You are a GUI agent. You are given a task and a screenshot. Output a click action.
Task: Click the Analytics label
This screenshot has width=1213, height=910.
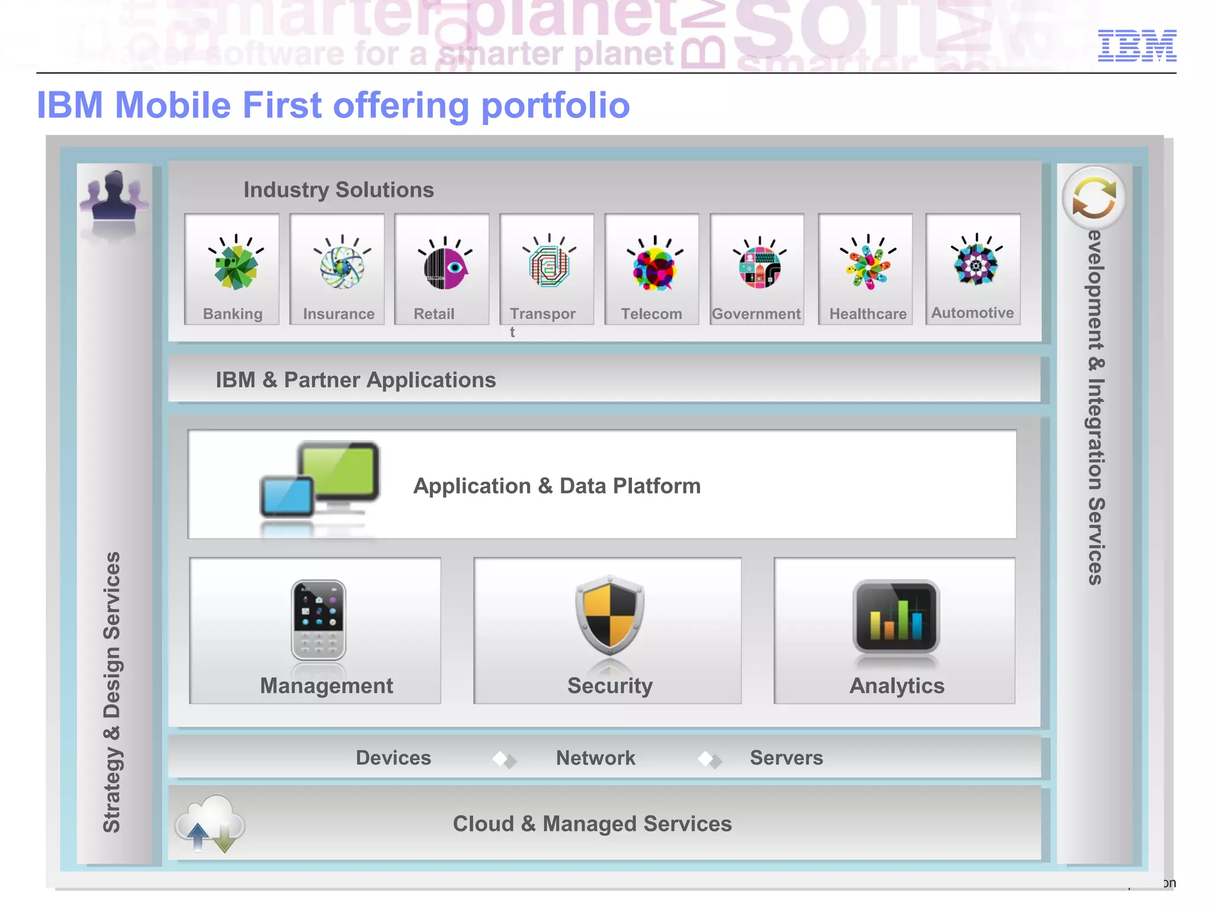coord(897,685)
